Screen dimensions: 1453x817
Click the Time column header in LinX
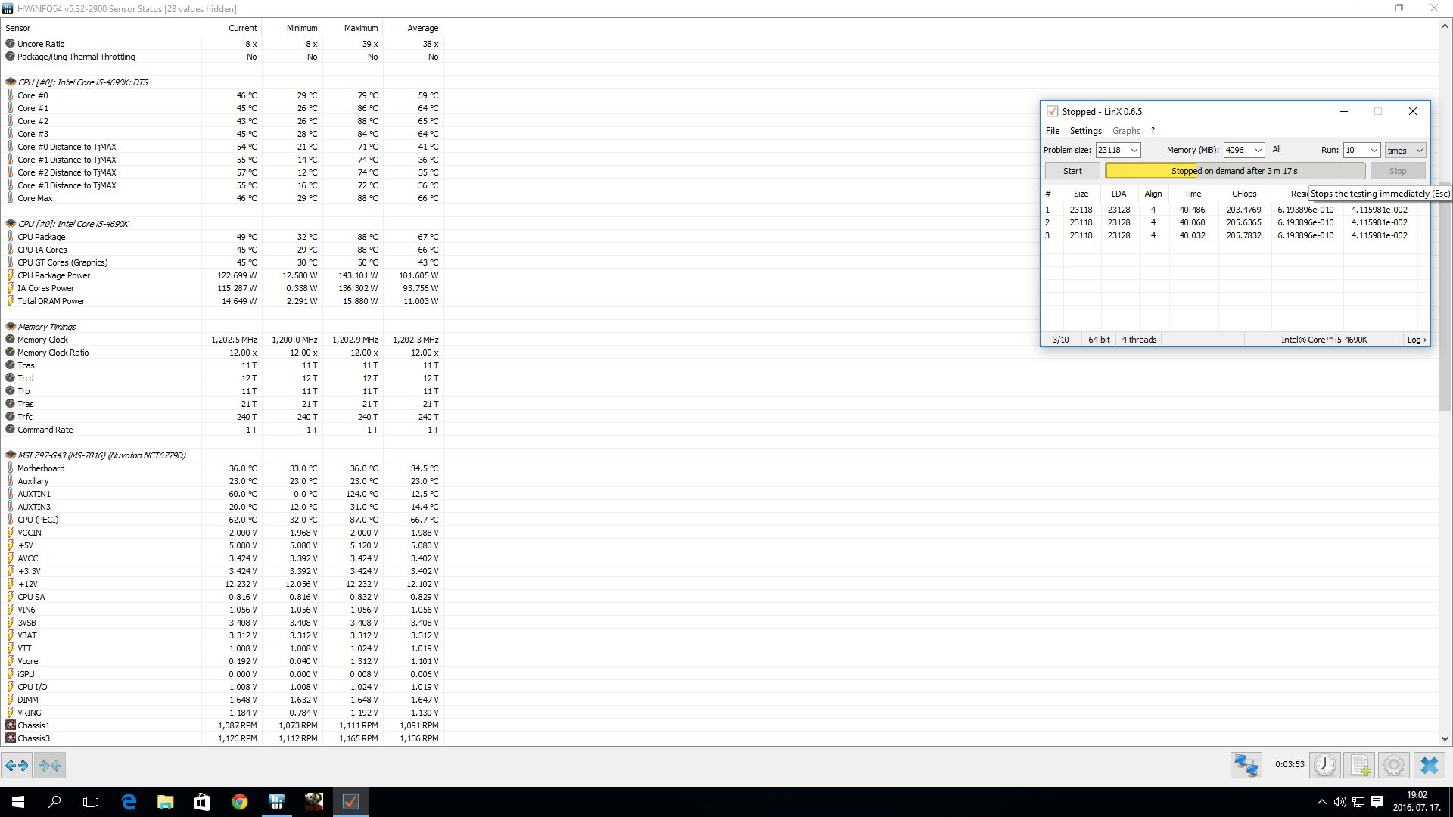(1193, 194)
